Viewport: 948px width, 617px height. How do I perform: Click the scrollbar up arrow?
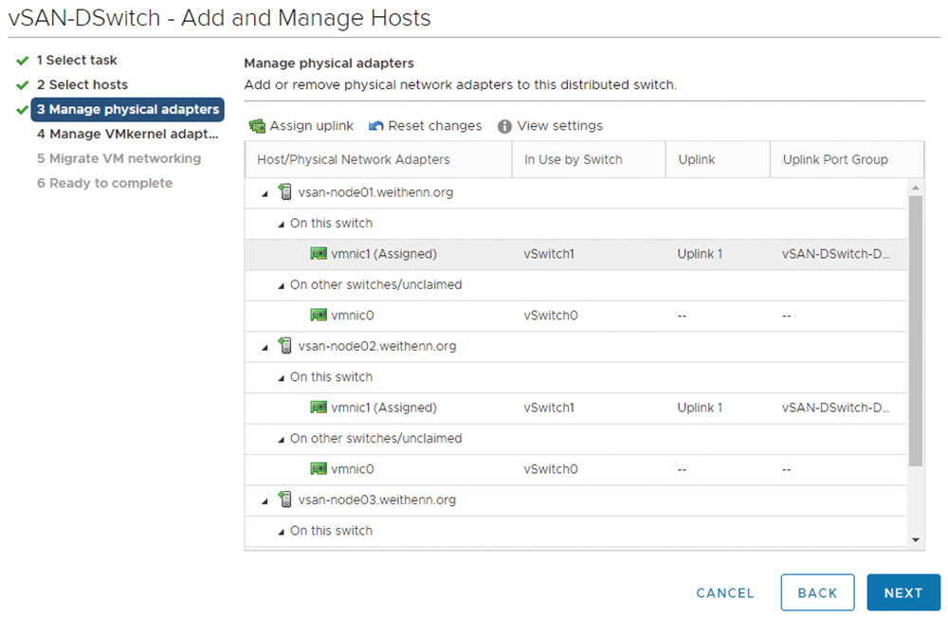[x=916, y=188]
